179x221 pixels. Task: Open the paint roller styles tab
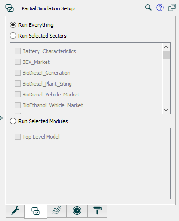[97, 211]
